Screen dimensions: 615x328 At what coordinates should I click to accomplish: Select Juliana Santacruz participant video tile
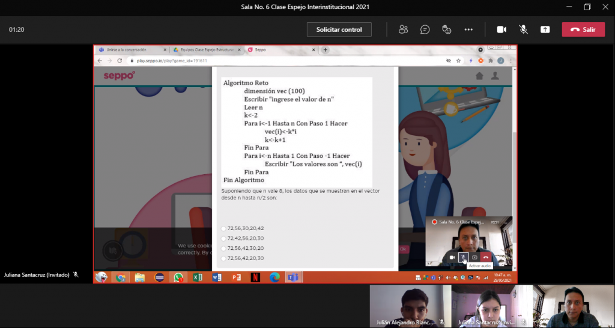coord(492,306)
